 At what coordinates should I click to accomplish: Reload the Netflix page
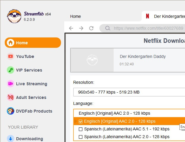[x=91, y=28]
